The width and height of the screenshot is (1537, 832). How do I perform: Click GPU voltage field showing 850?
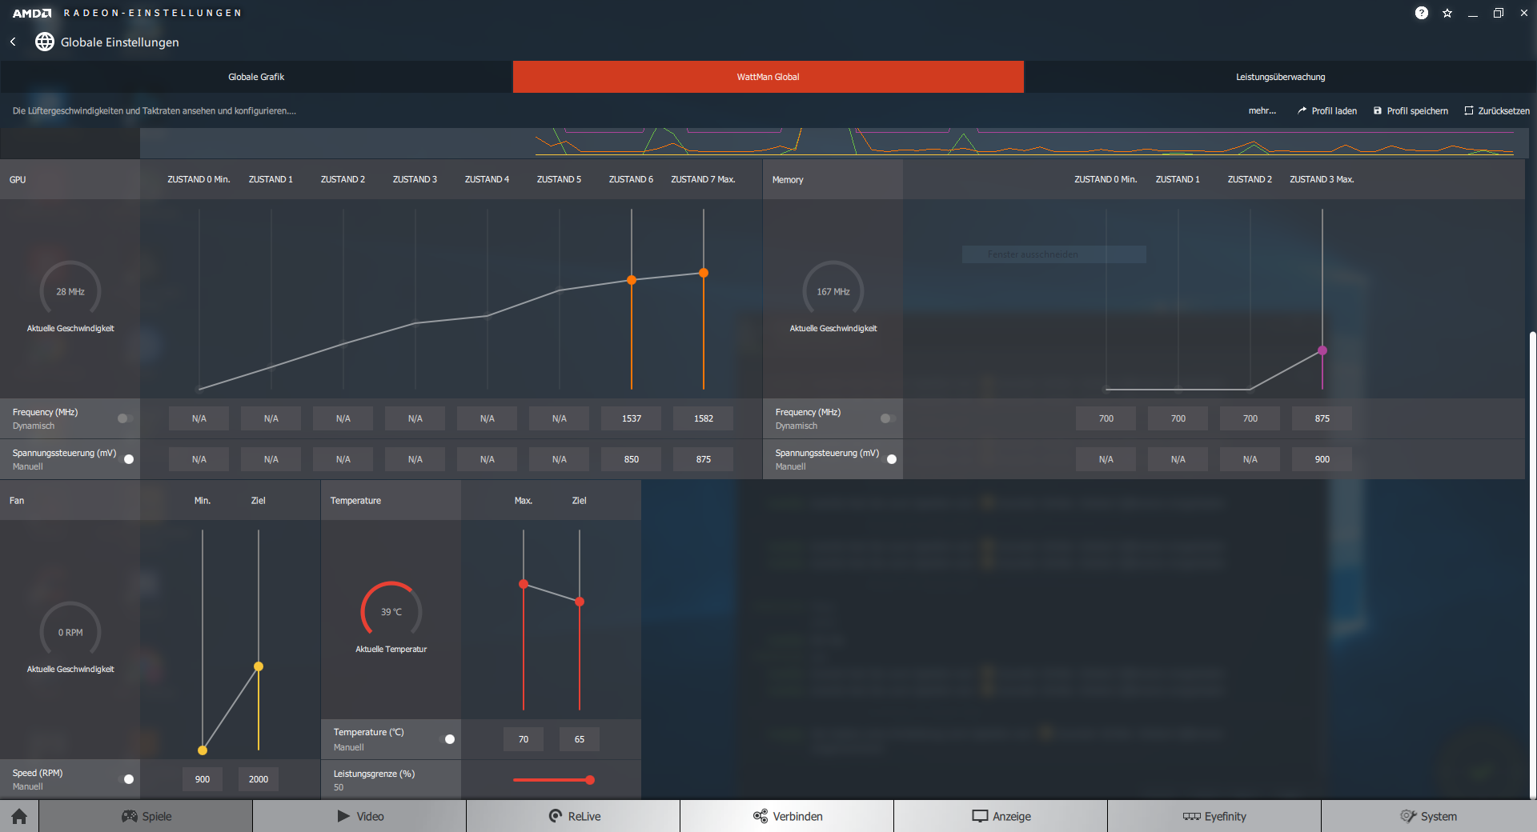[x=632, y=459]
